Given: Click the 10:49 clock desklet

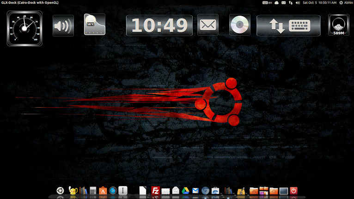Looking at the screenshot, I should point(159,25).
